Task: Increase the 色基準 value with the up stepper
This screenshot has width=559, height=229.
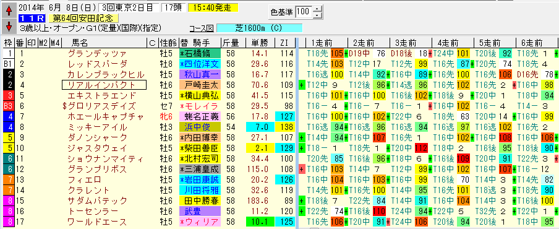Action: pyautogui.click(x=317, y=9)
